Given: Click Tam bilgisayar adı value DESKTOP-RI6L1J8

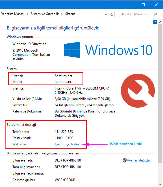Looking at the screenshot, I should point(68,167).
